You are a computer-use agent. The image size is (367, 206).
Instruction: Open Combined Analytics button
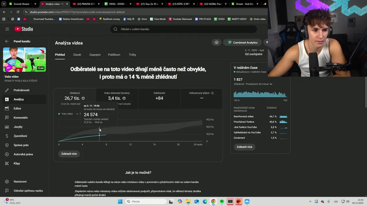(243, 42)
